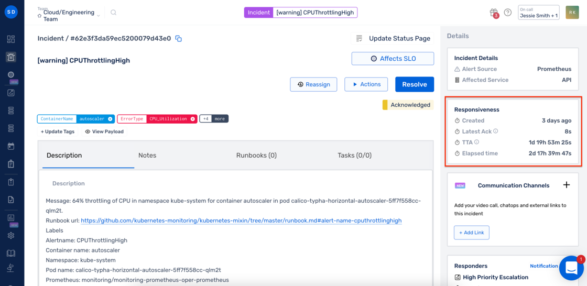Expand the +4 more tags
This screenshot has width=587, height=286.
point(214,119)
